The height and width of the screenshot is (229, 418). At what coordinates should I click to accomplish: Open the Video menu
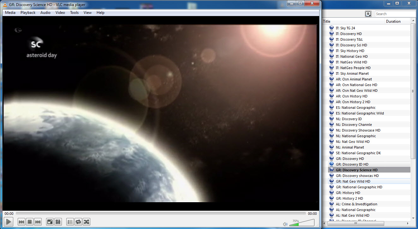click(60, 13)
